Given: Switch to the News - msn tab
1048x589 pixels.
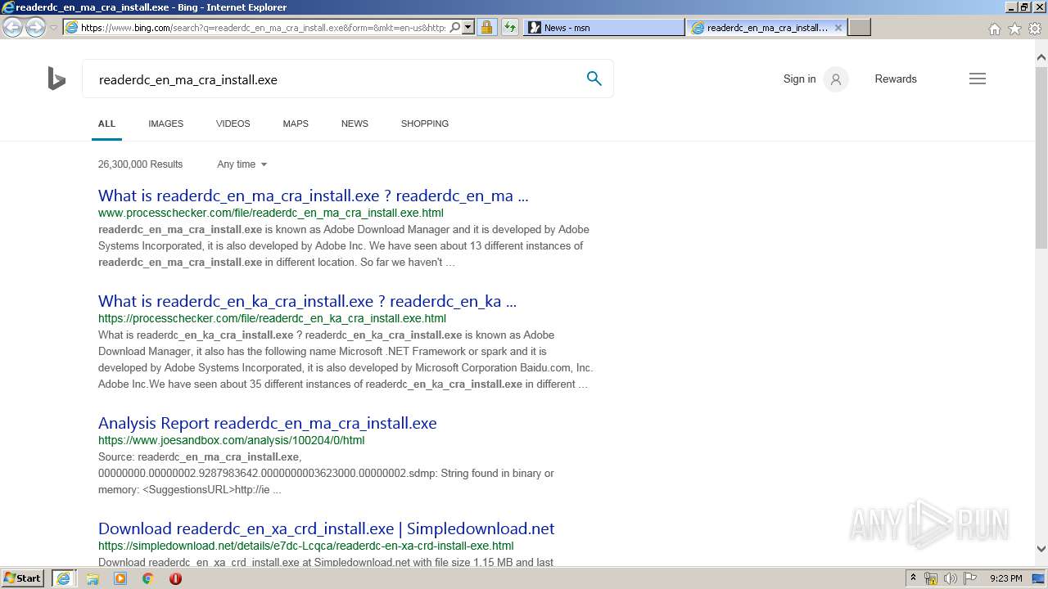Looking at the screenshot, I should tap(604, 27).
